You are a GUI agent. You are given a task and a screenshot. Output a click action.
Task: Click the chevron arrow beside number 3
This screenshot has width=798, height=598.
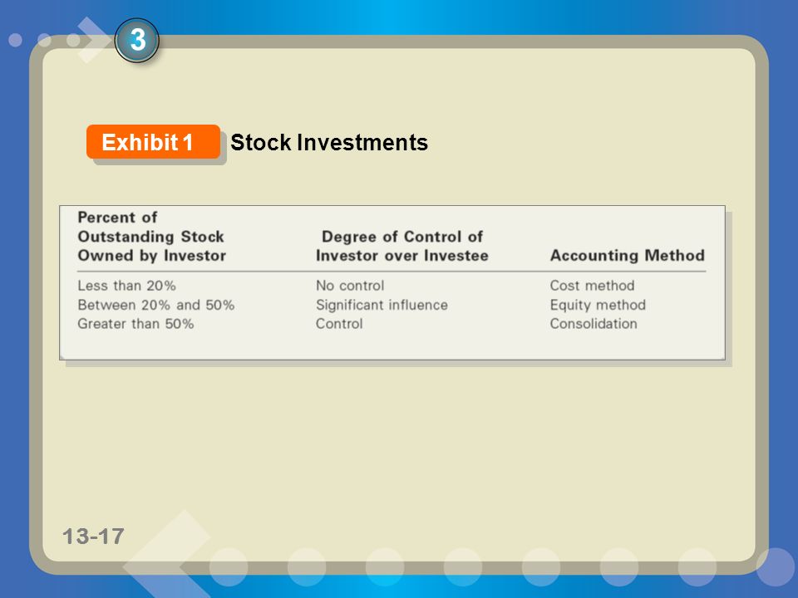click(x=93, y=40)
